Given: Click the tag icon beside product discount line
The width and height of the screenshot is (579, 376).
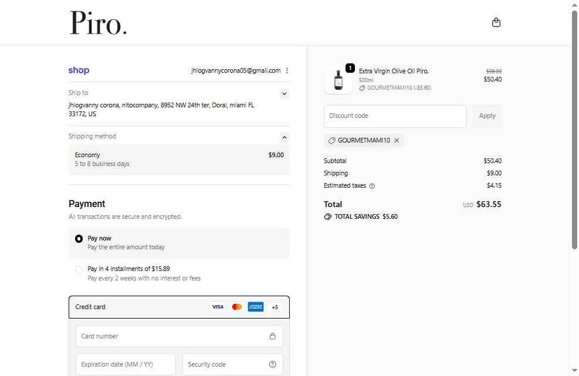Looking at the screenshot, I should tap(363, 88).
